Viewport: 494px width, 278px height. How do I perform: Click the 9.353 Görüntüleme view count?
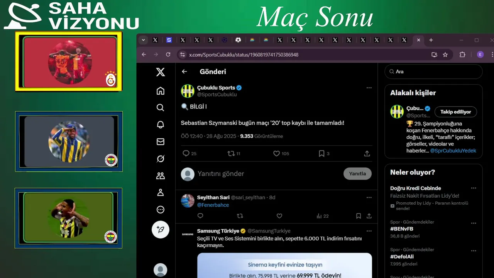[261, 136]
